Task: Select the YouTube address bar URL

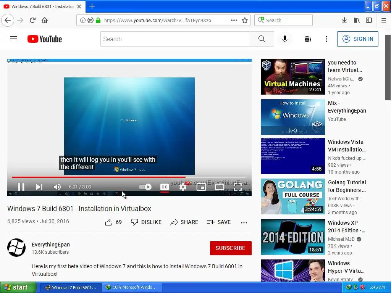Action: pyautogui.click(x=158, y=20)
